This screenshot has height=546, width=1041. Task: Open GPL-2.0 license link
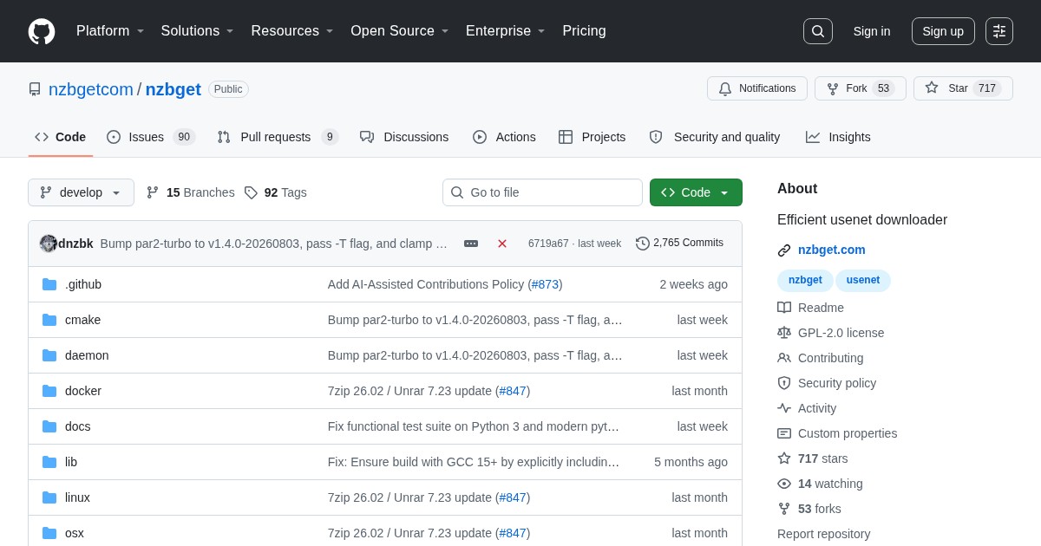(831, 333)
